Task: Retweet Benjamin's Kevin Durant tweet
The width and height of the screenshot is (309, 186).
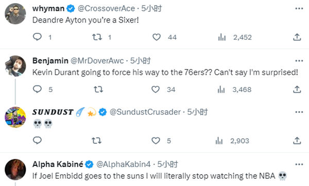Action: [x=98, y=89]
